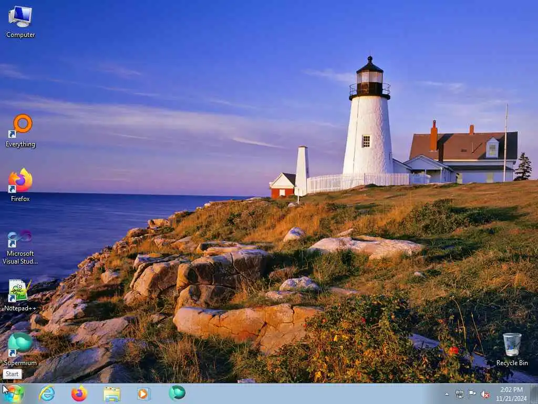
Task: Open the Windows Start menu orb
Action: pyautogui.click(x=13, y=394)
